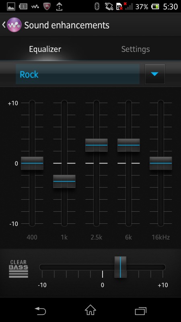Open recent apps with navigation icon
181x322 pixels.
[x=140, y=311]
